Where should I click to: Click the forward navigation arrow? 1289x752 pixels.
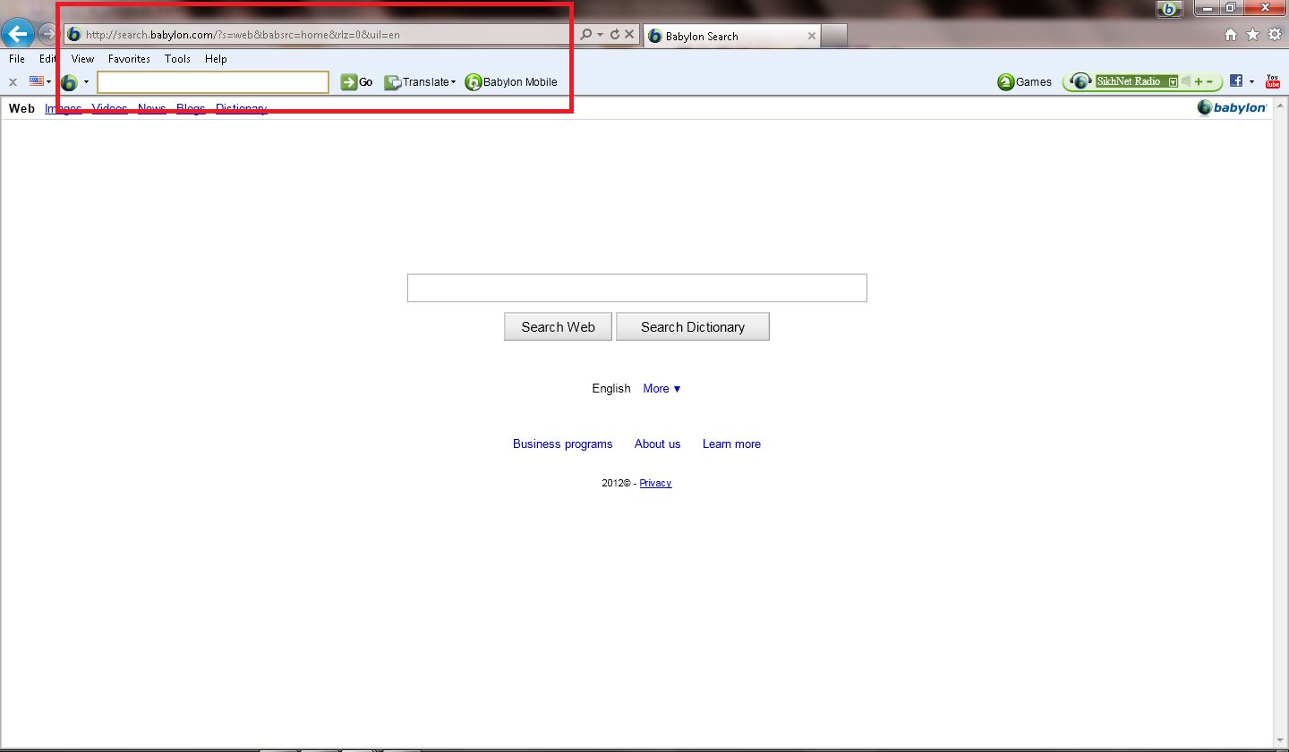pyautogui.click(x=47, y=35)
